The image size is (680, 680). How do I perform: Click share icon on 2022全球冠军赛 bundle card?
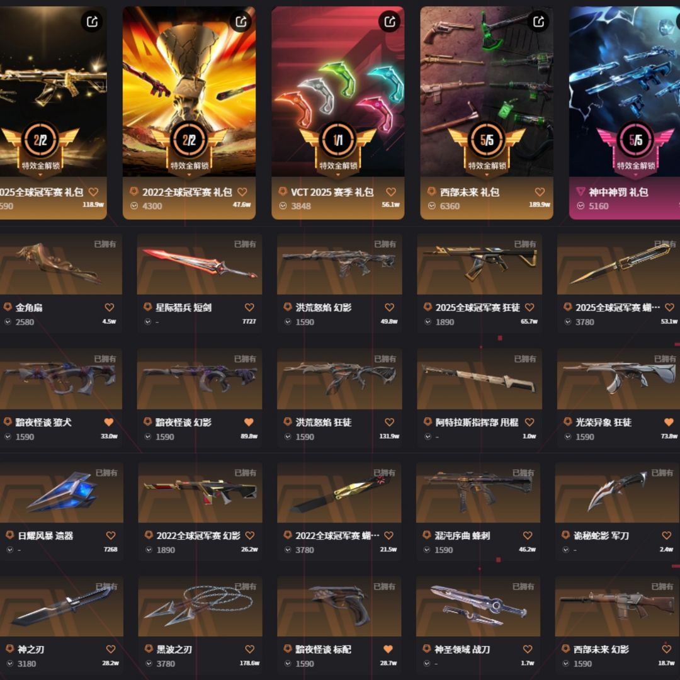[x=241, y=21]
